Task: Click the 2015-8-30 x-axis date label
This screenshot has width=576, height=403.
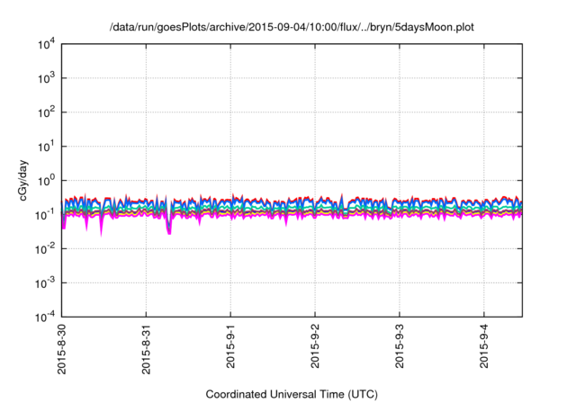Action: coord(62,349)
